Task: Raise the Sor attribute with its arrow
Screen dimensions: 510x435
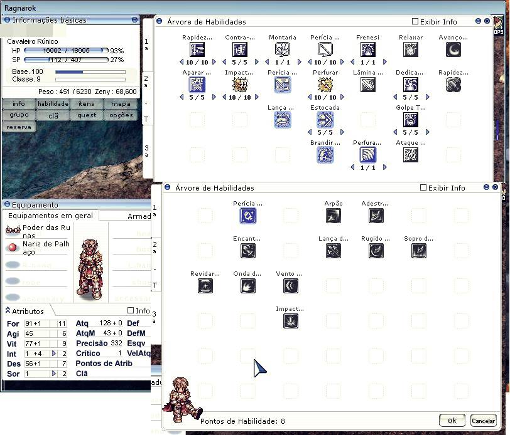Action: click(x=53, y=374)
